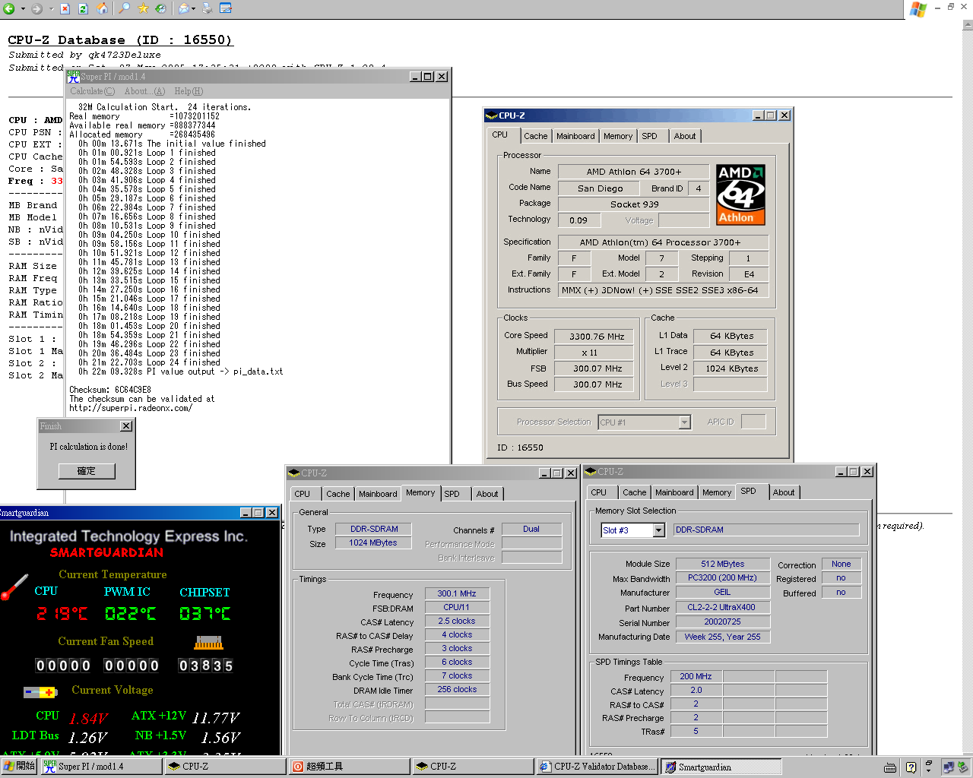Activate the first CPU-Z taskbar button

point(225,766)
